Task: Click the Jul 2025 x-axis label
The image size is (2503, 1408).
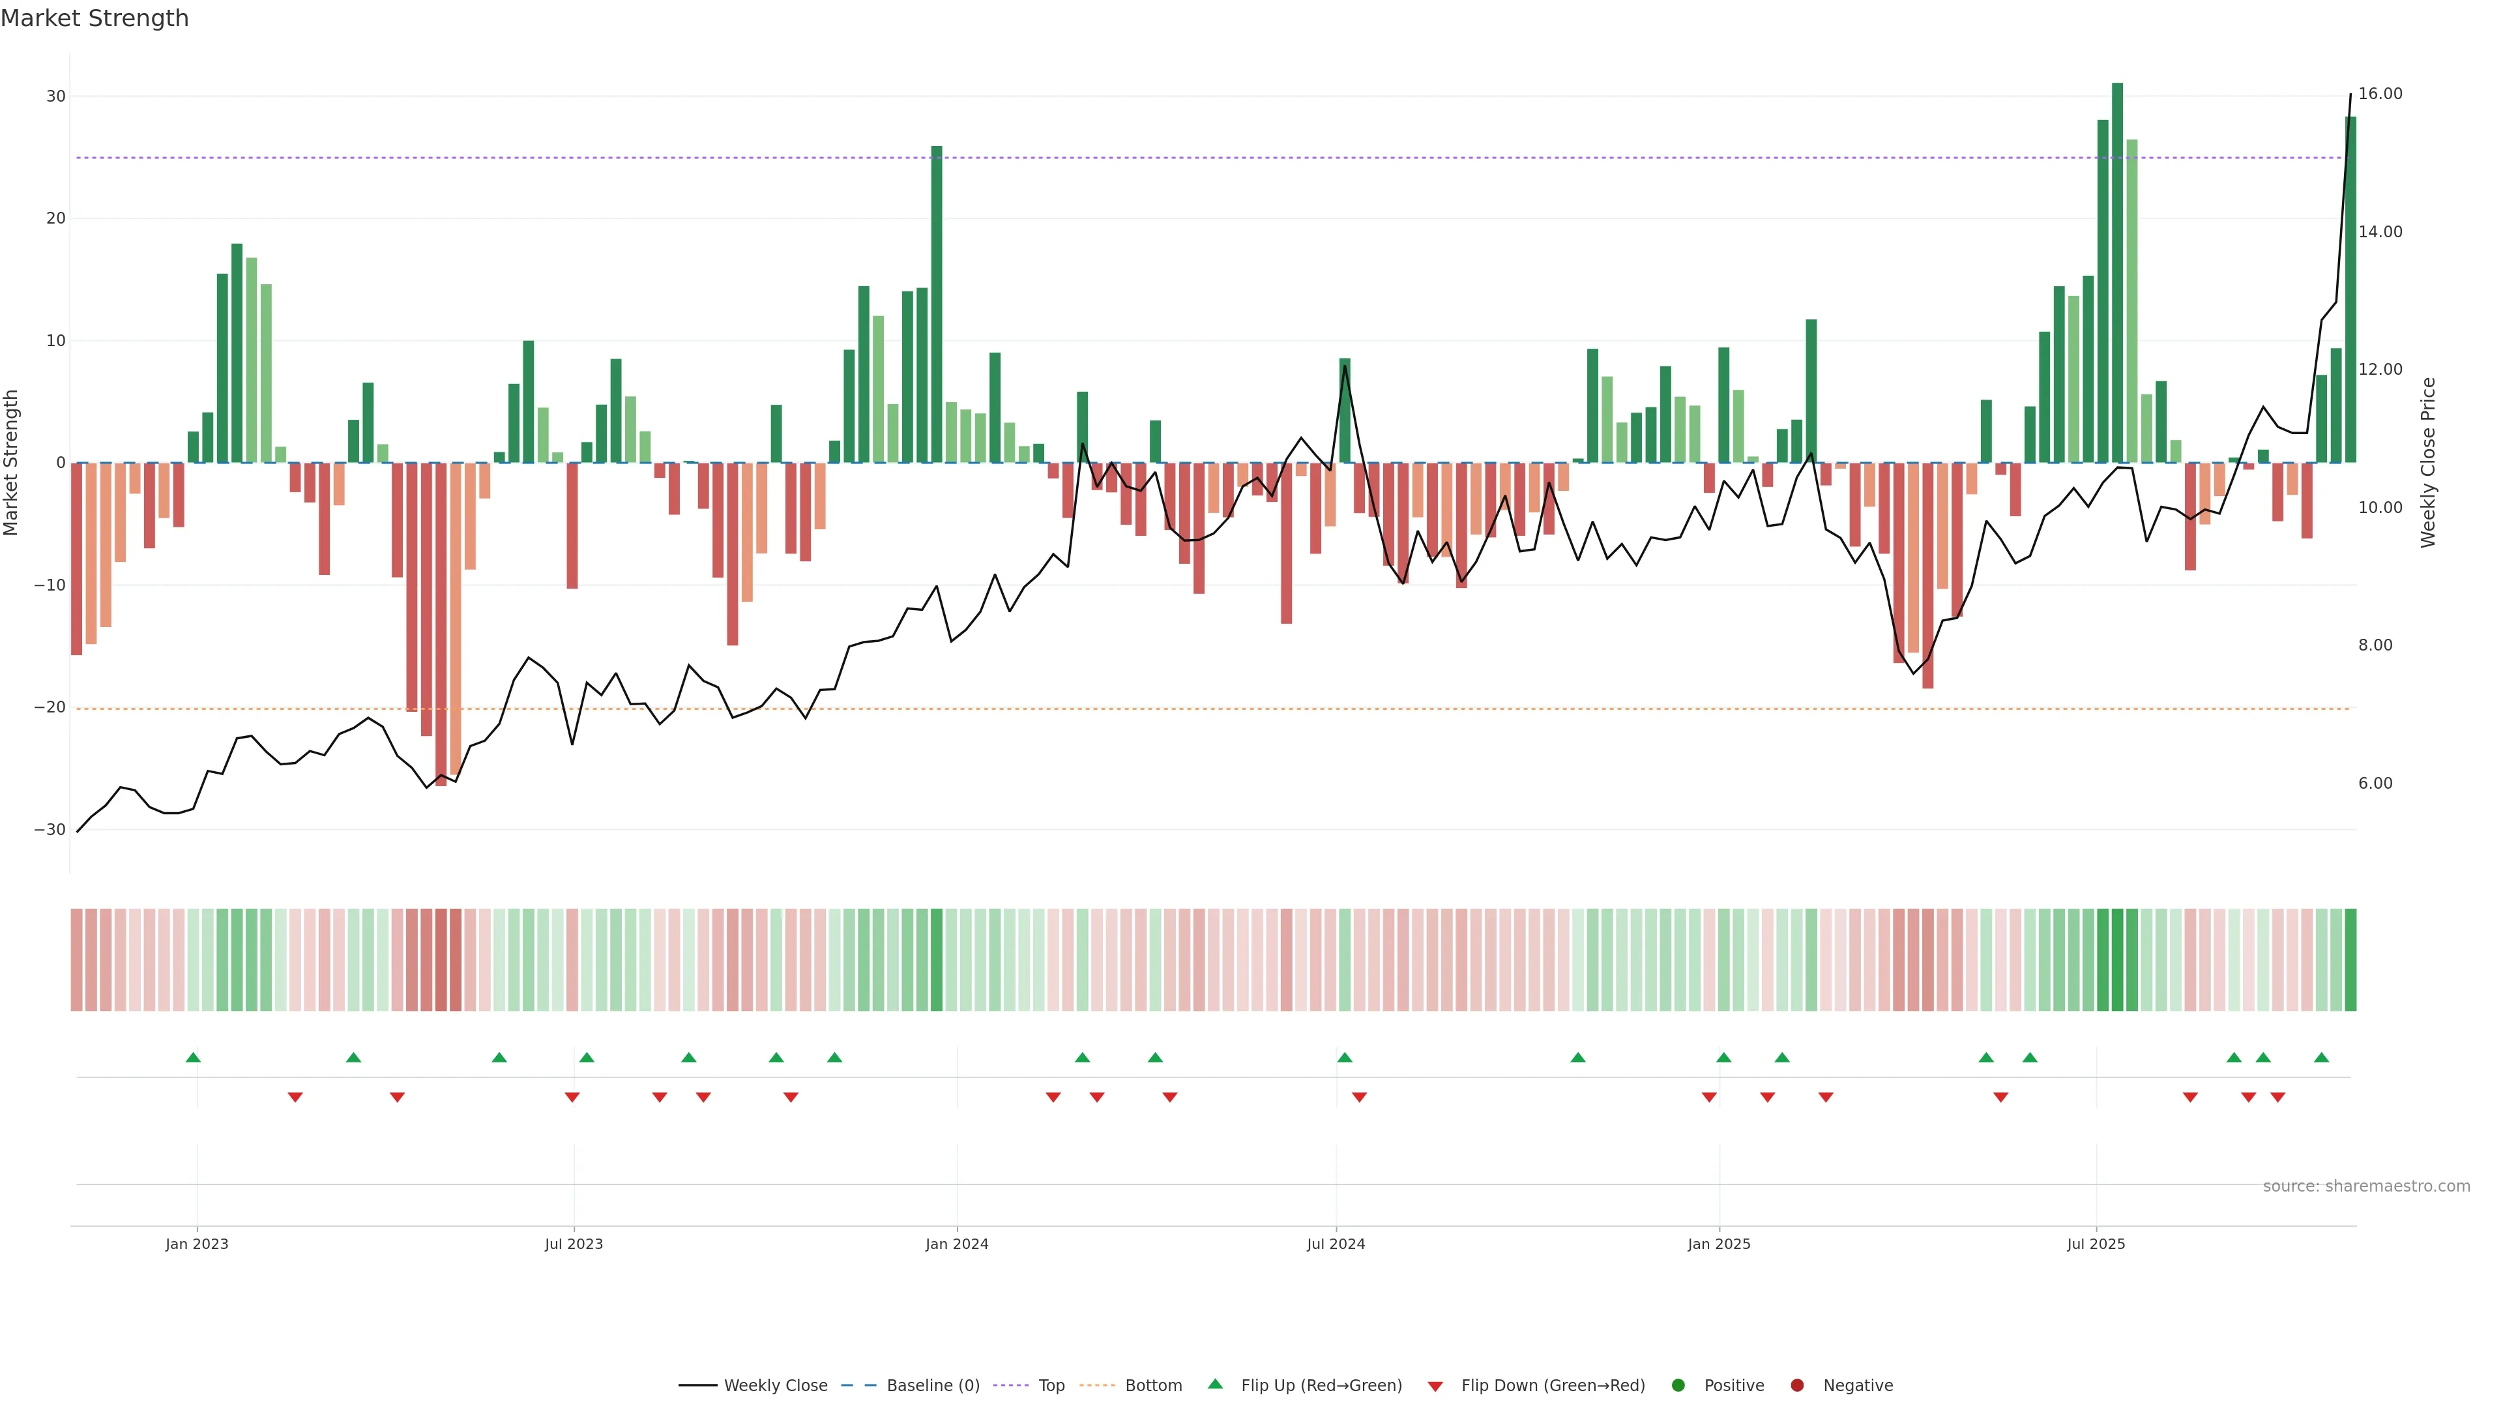Action: coord(2096,1244)
